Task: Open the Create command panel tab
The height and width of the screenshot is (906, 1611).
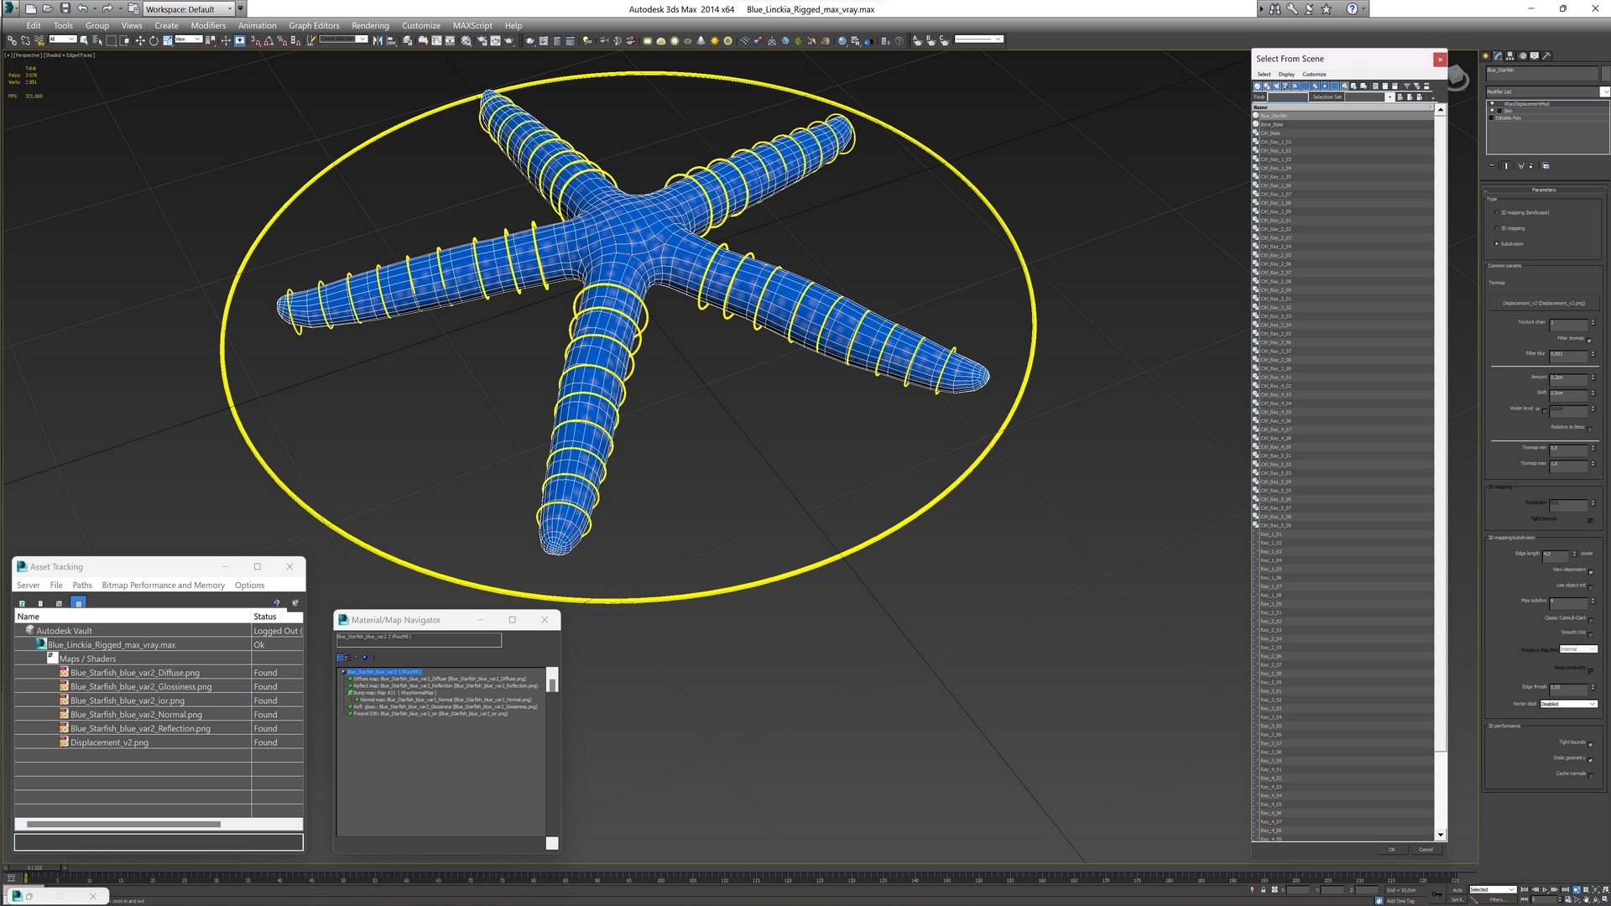Action: point(1486,56)
